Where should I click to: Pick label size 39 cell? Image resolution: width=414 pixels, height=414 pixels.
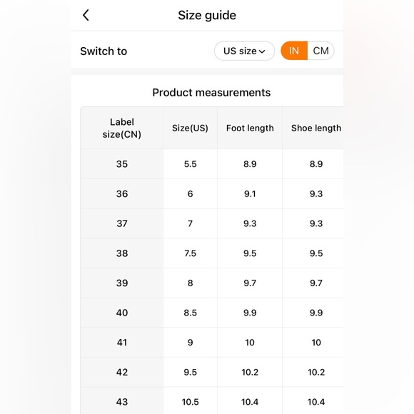[x=122, y=283]
